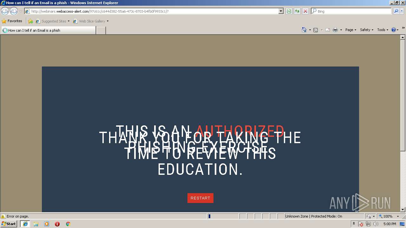The width and height of the screenshot is (406, 228).
Task: Expand the Web Slice Gallery dropdown arrow
Action: coord(108,21)
